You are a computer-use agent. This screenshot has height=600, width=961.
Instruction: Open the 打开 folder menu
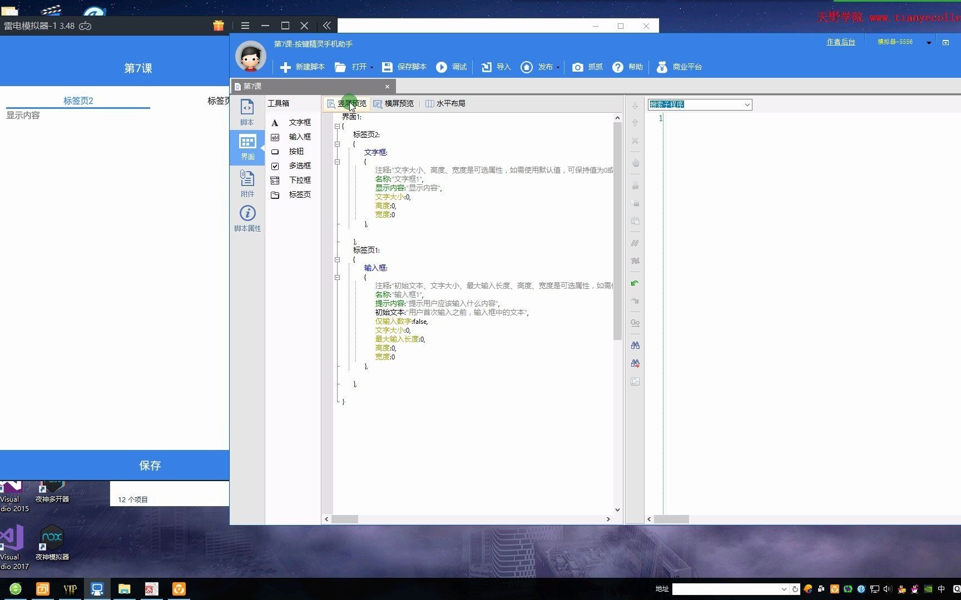click(x=354, y=67)
